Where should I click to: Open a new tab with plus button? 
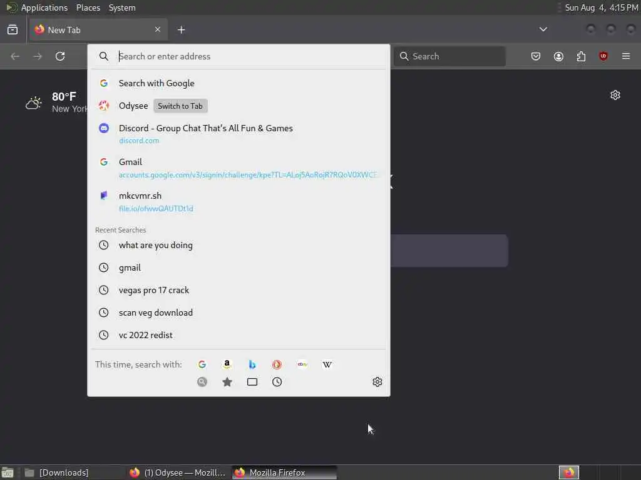coord(181,30)
